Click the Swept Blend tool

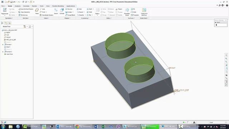coord(70,15)
